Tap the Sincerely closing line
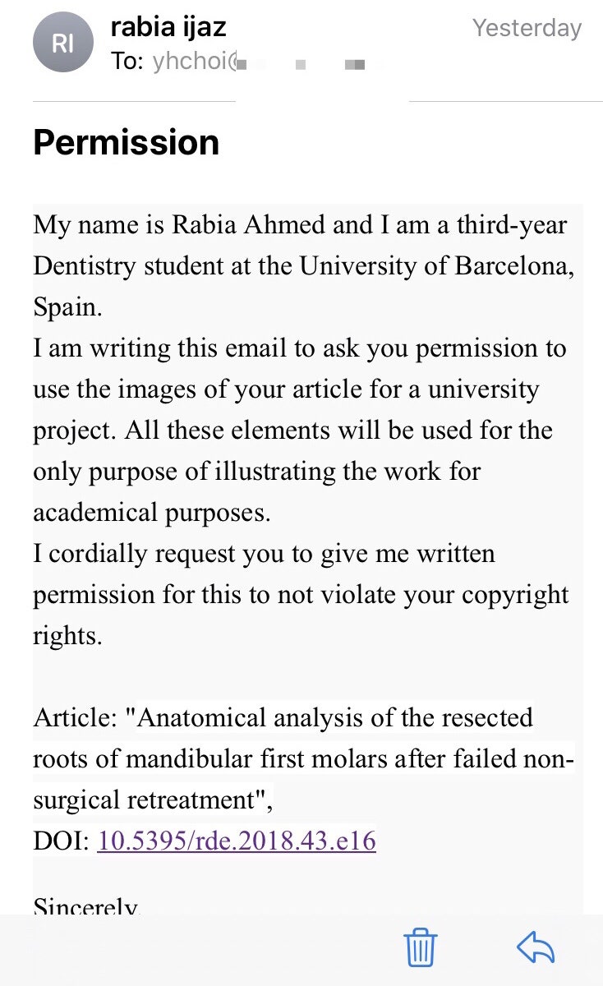Viewport: 603px width, 986px height. [86, 905]
